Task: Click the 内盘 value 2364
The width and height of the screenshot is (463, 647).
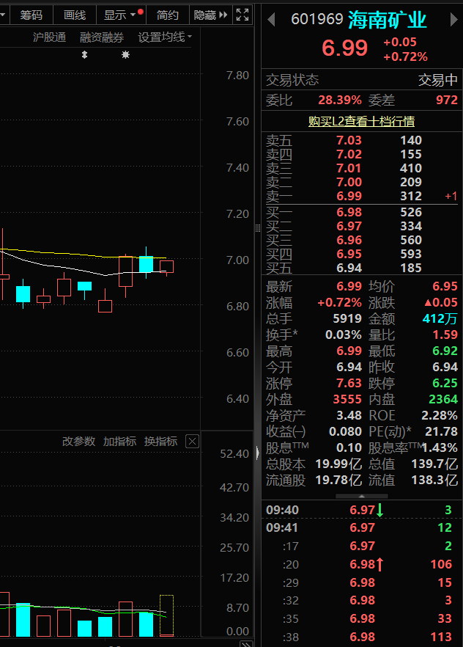Action: 443,399
